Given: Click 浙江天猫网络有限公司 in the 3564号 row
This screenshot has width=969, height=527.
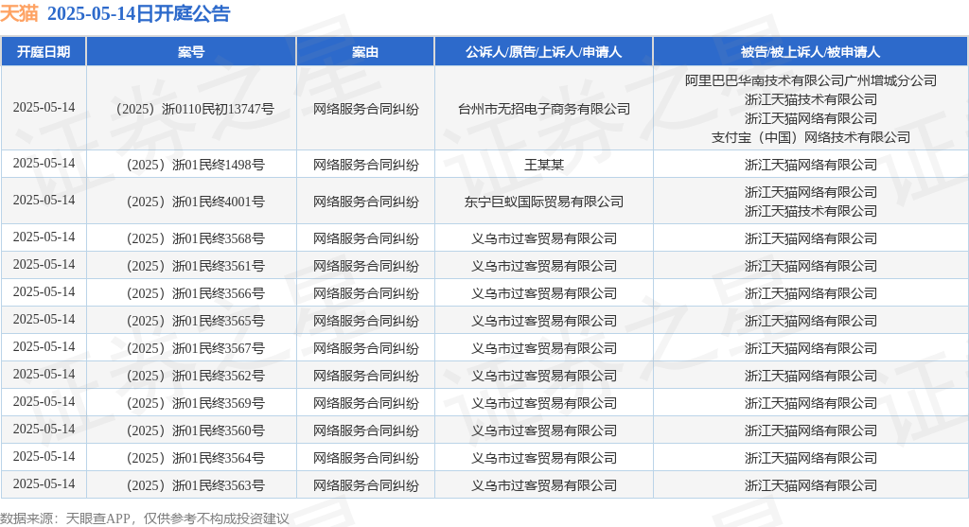Looking at the screenshot, I should [810, 458].
